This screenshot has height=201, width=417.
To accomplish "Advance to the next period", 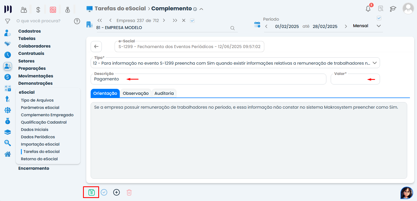I will [346, 26].
